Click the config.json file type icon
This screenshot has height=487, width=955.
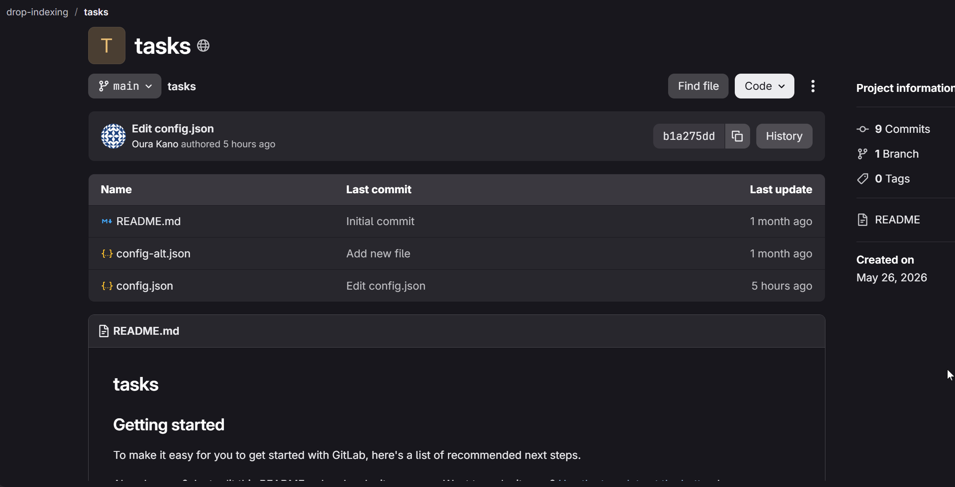pos(107,286)
